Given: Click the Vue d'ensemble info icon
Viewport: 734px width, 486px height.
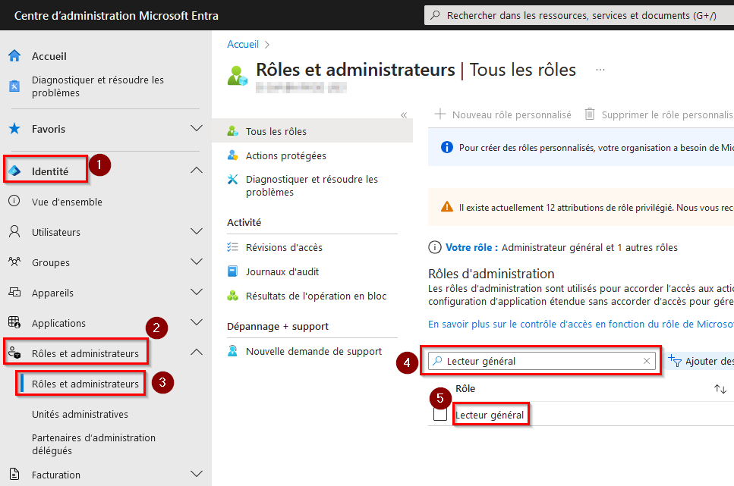Looking at the screenshot, I should 14,201.
